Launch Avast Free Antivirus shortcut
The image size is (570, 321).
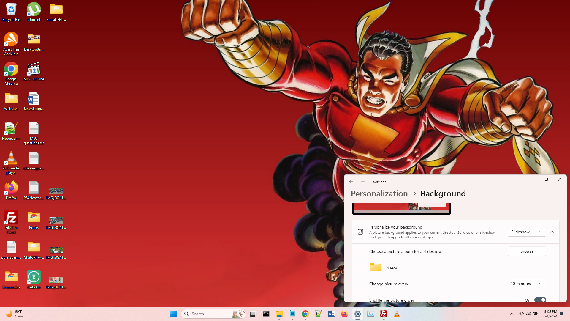(x=11, y=44)
